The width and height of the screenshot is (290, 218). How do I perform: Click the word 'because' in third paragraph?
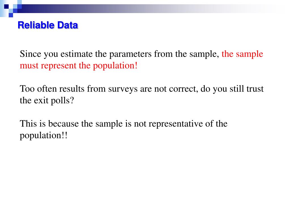(x=63, y=124)
